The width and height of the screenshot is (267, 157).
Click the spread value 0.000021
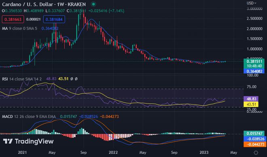(33, 19)
